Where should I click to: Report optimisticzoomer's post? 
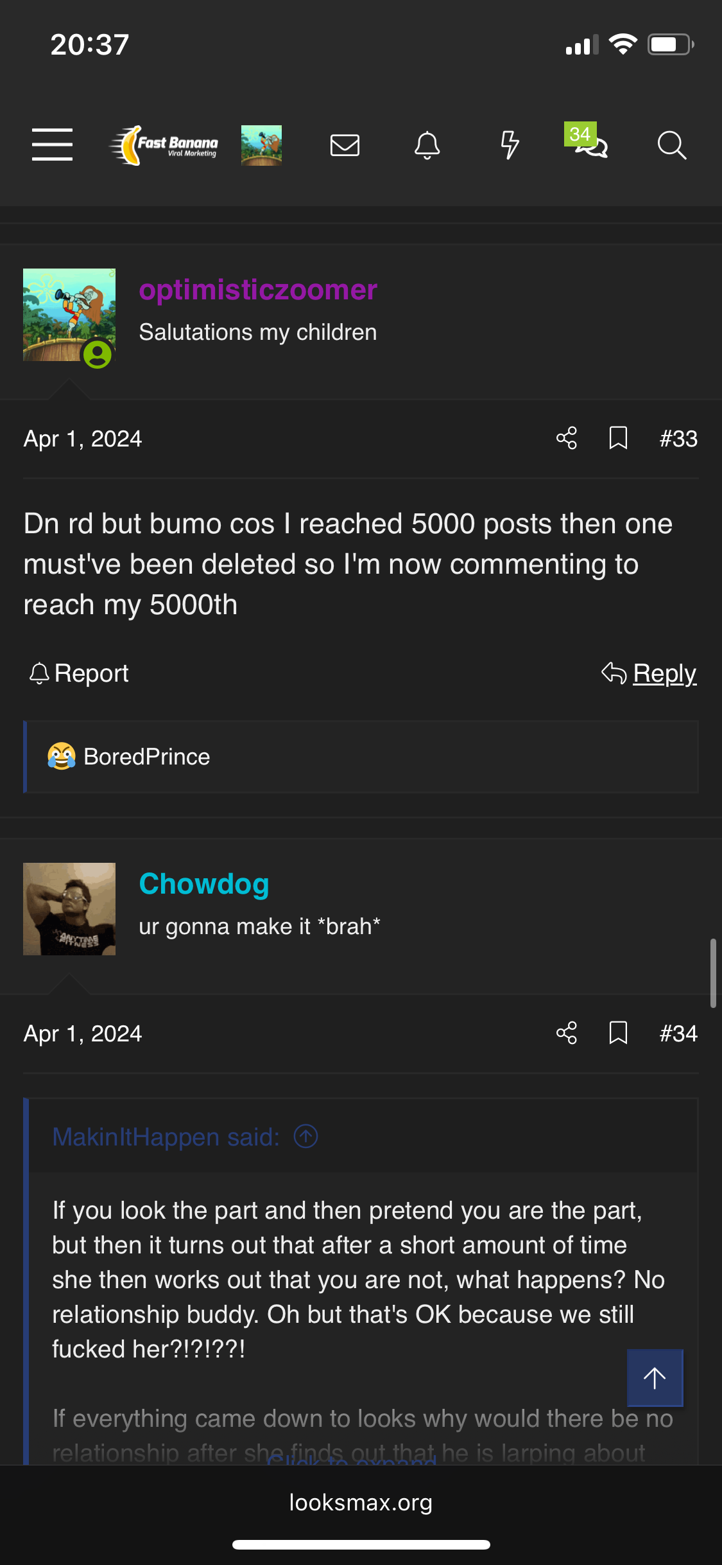(x=79, y=673)
